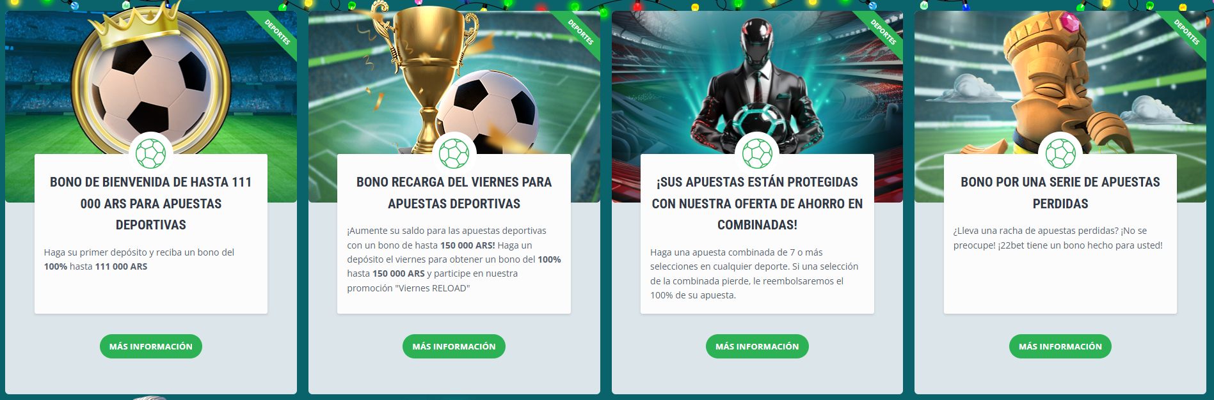Click DEPORTES ribbon on crowned soccer ball card
The image size is (1214, 400).
tap(277, 32)
